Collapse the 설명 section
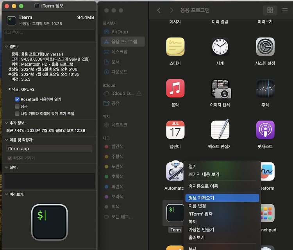This screenshot has width=293, height=250. [6, 167]
